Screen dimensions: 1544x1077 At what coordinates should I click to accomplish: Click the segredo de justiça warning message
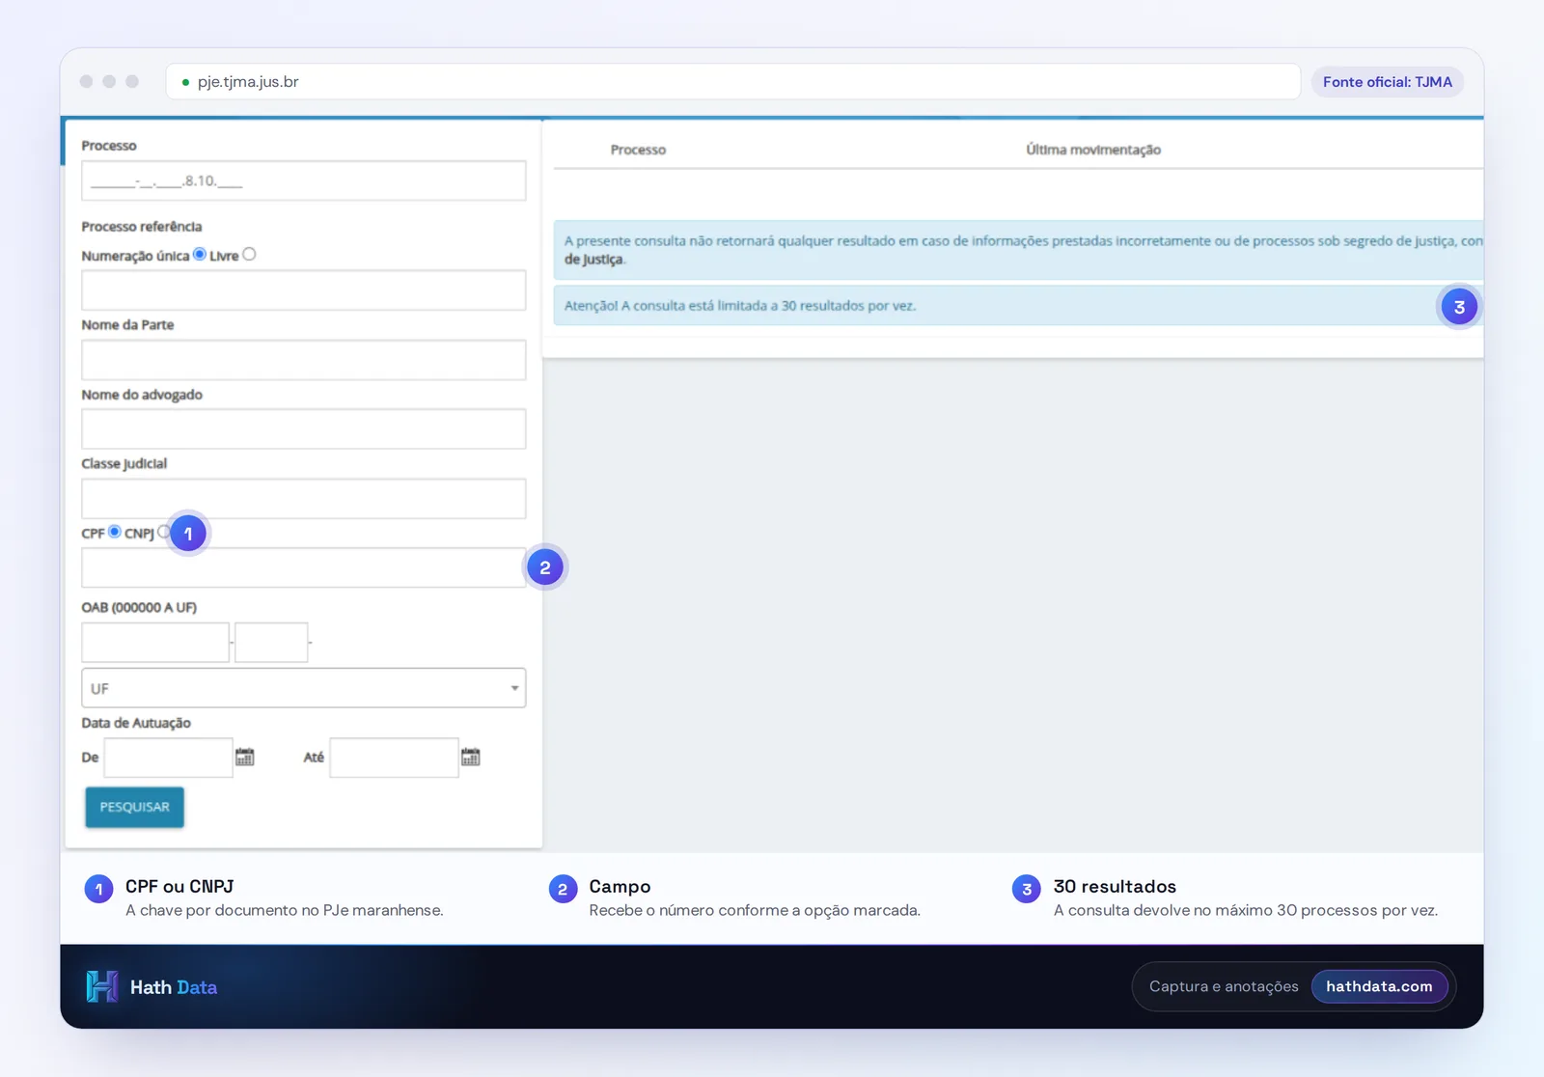pos(1018,250)
